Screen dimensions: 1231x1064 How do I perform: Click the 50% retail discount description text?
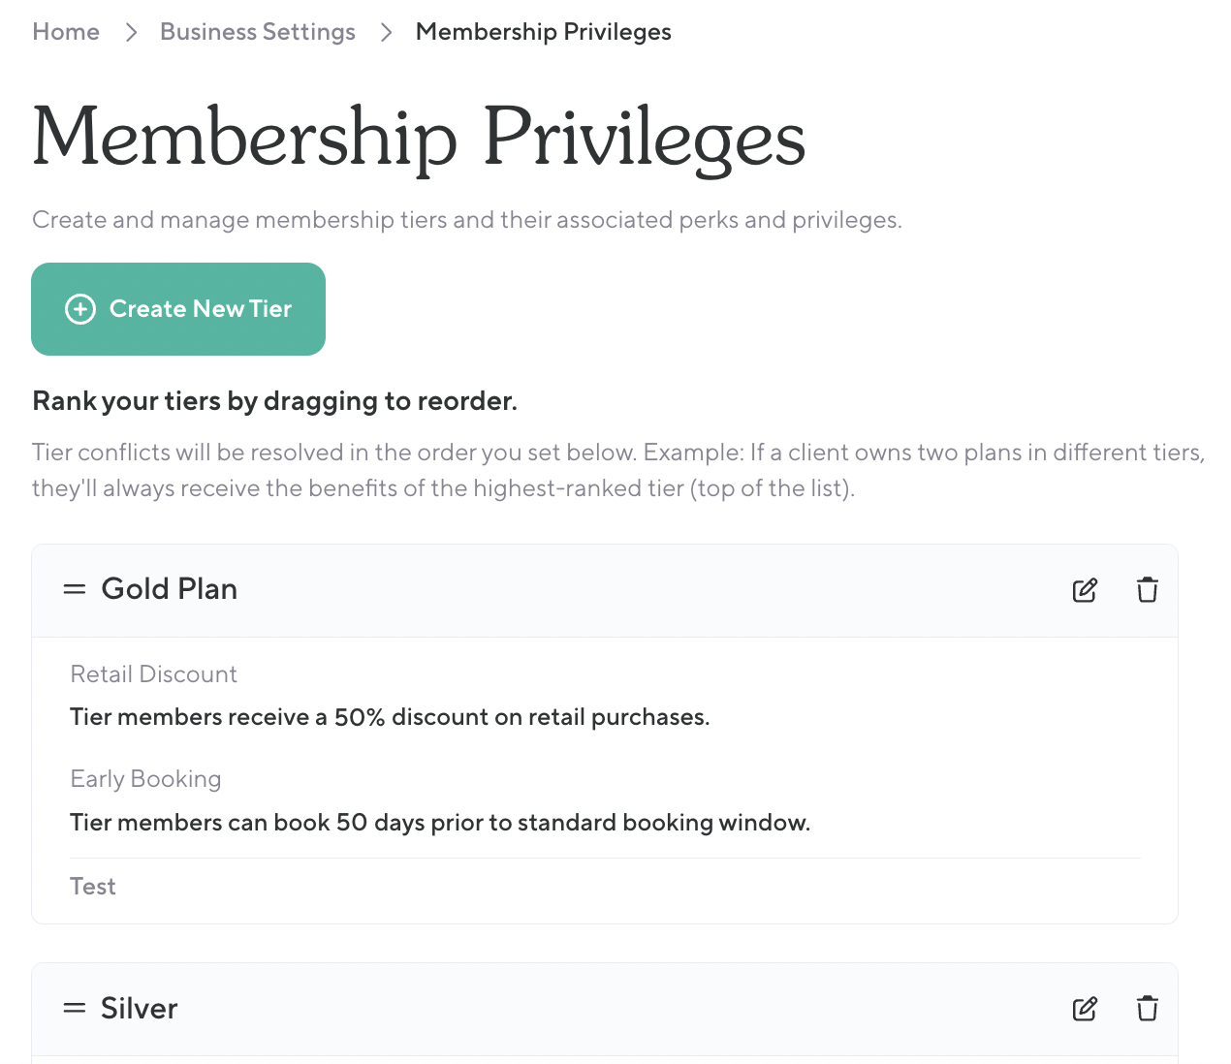pyautogui.click(x=390, y=717)
